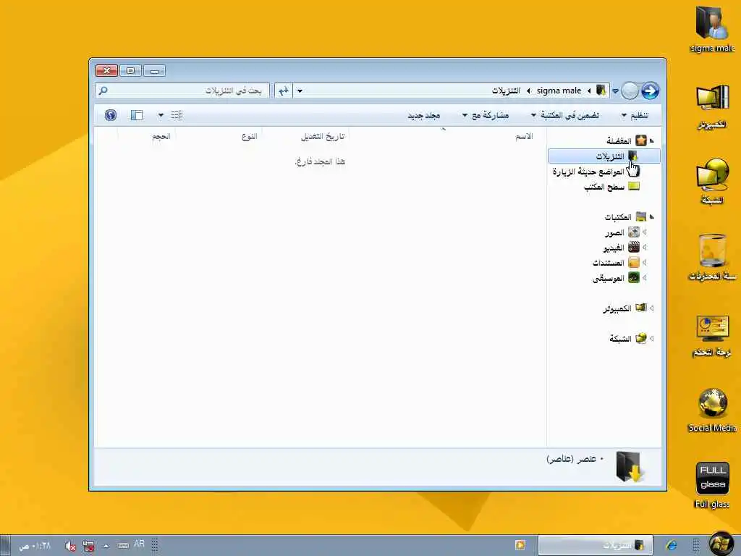Click the muted volume tray icon

tap(70, 546)
